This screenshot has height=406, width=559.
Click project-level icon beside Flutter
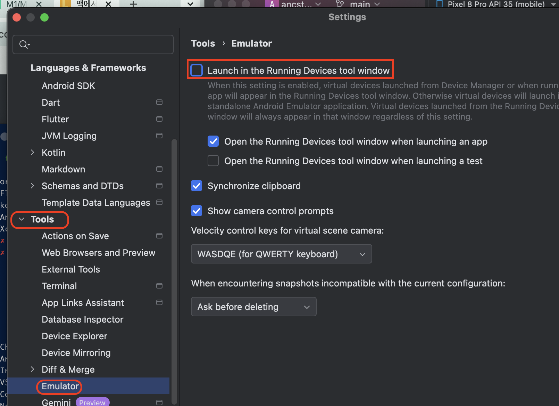point(159,119)
